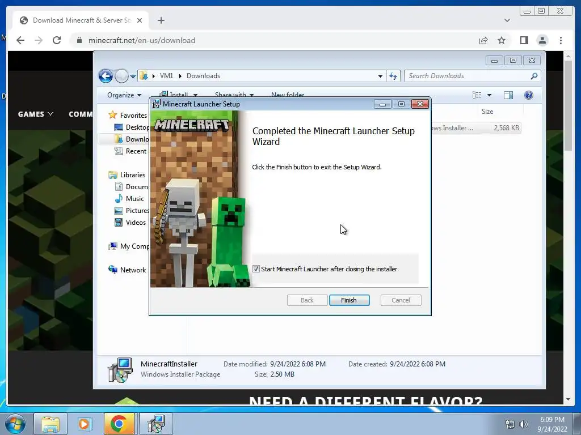Open Chrome tab search chevron
The width and height of the screenshot is (581, 435).
(507, 20)
